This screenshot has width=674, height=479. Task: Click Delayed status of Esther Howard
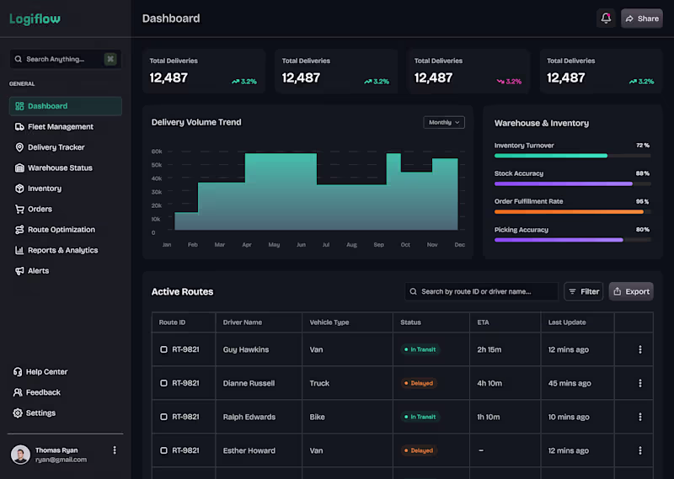419,450
